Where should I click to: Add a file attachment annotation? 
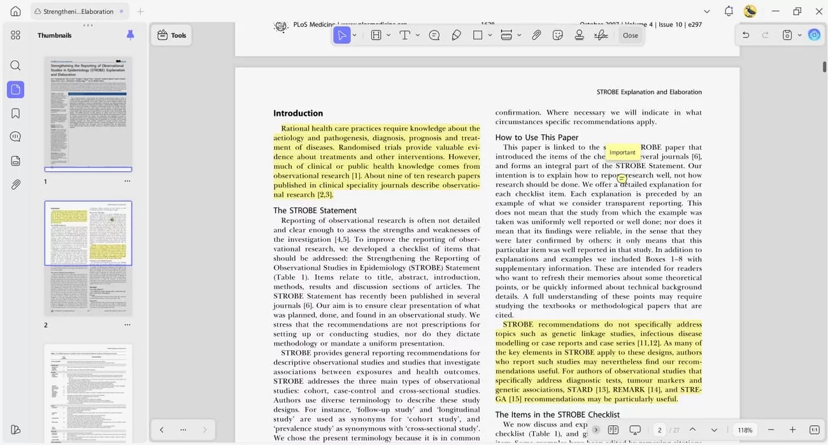536,35
